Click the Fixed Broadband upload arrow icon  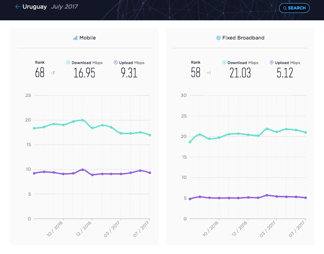272,63
